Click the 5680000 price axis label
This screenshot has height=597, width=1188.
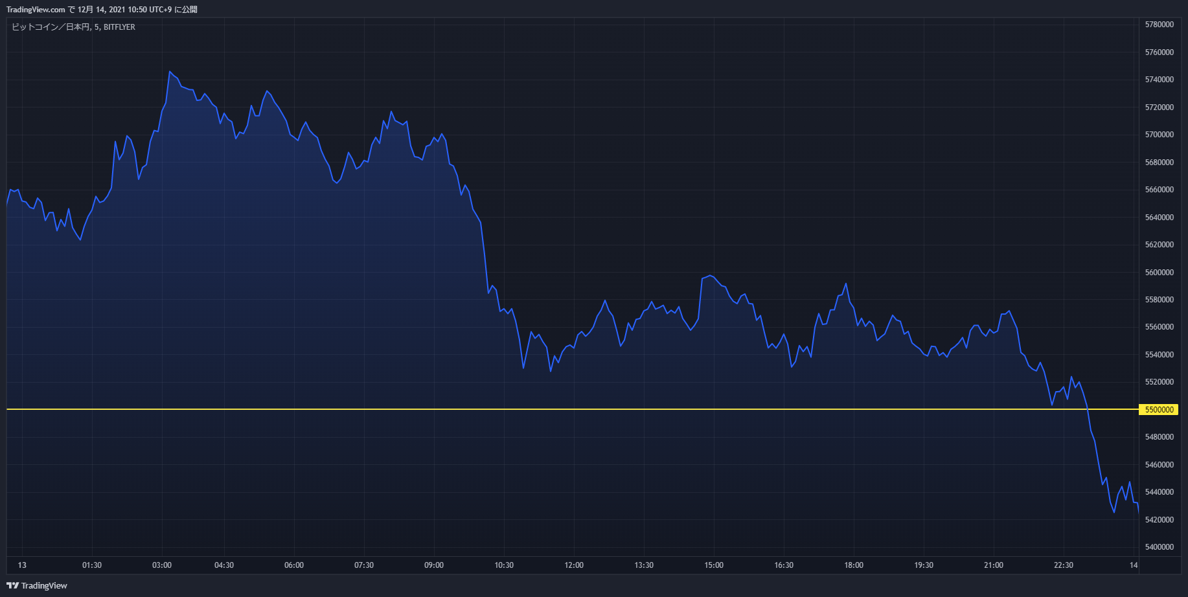pyautogui.click(x=1159, y=162)
